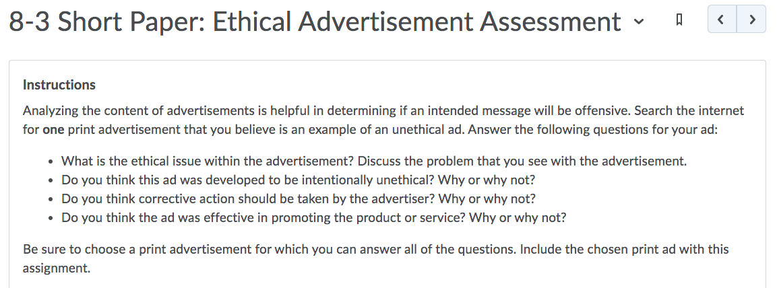777x288 pixels.
Task: Select the ethical issue question bullet
Action: click(x=373, y=161)
